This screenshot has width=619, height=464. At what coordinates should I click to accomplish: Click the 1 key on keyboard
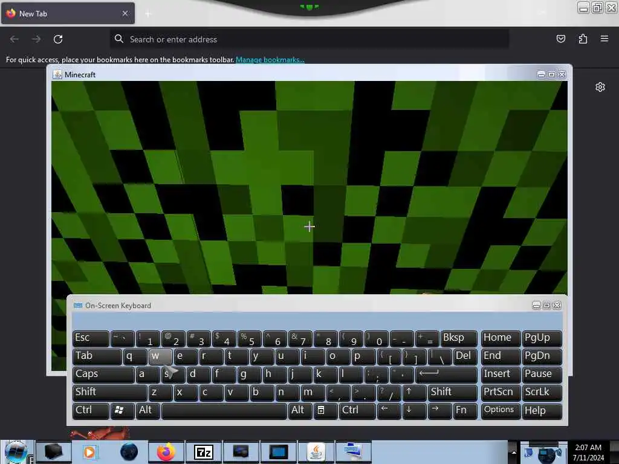(x=147, y=338)
